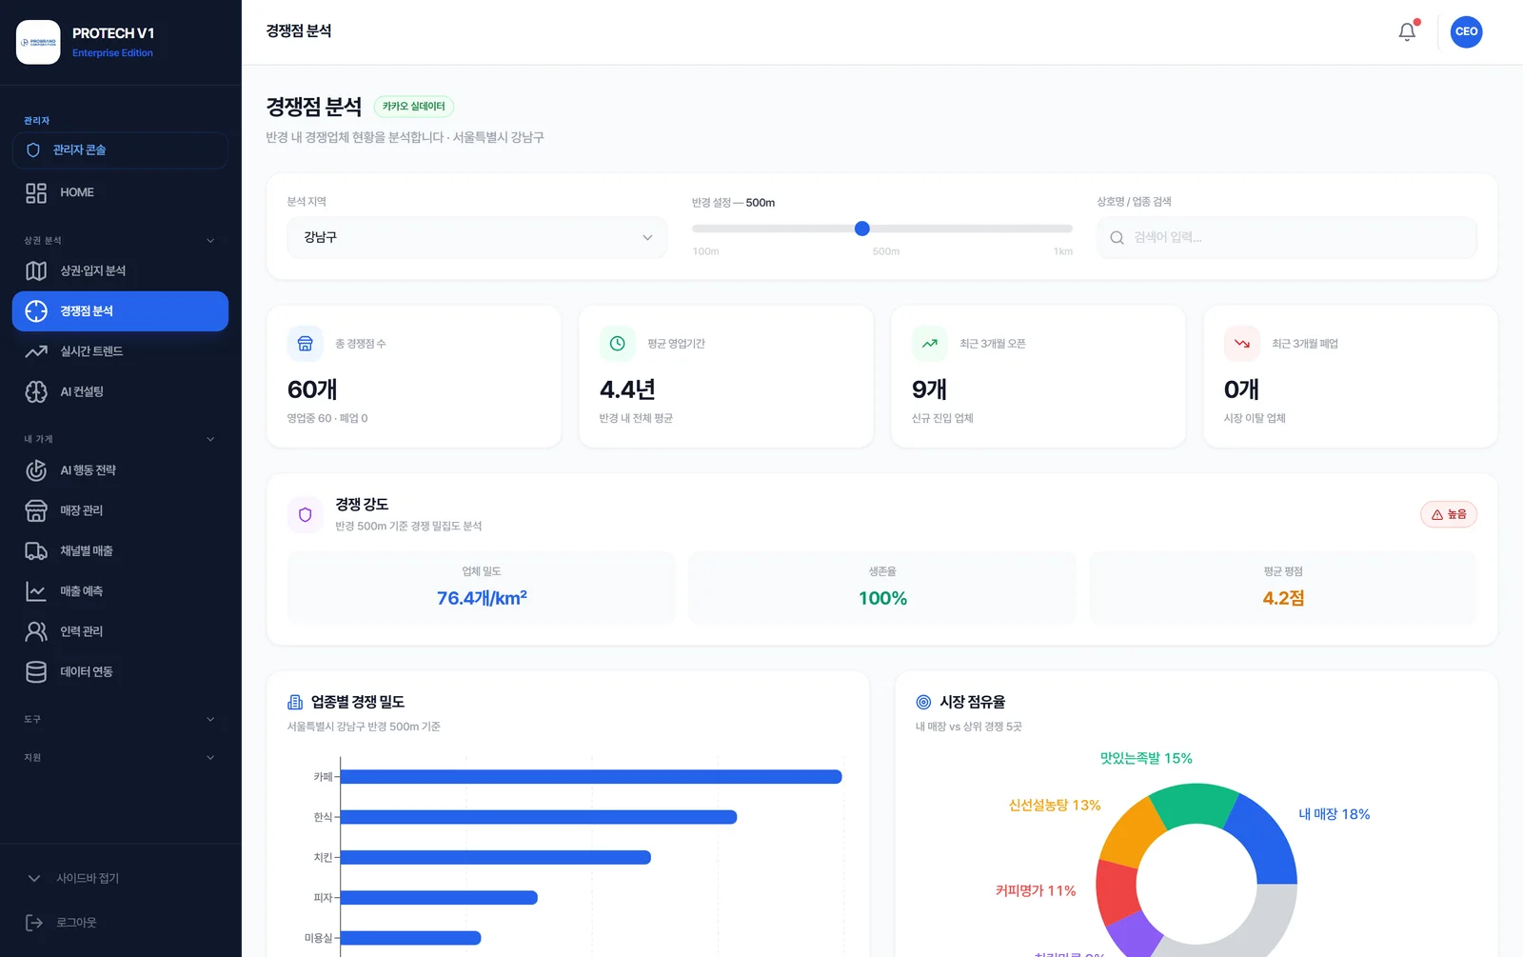Click the 상호명 / 업종 검색 input field
Image resolution: width=1523 pixels, height=957 pixels.
pyautogui.click(x=1287, y=238)
